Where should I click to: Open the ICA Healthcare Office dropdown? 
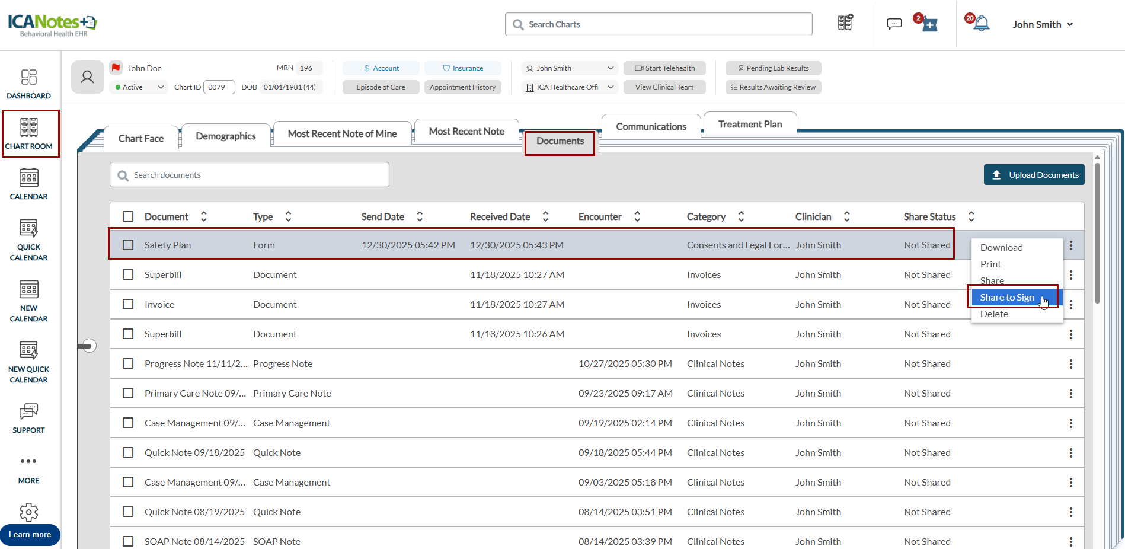(570, 87)
